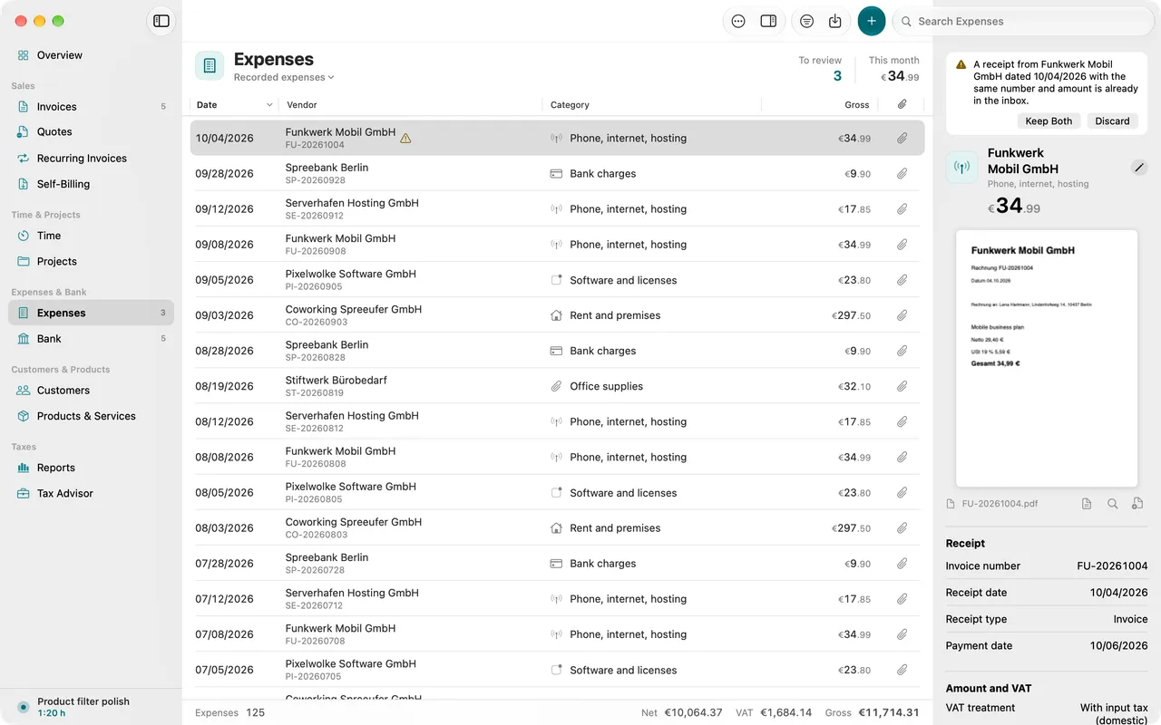Toggle the right inspector panel

768,21
